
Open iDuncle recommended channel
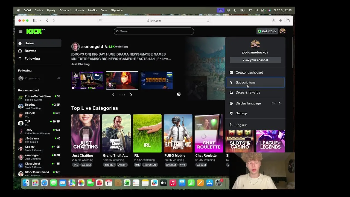point(39,115)
